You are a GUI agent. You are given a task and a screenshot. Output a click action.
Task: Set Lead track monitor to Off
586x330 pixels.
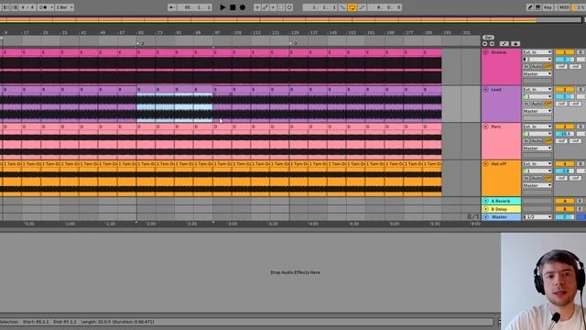pos(548,104)
